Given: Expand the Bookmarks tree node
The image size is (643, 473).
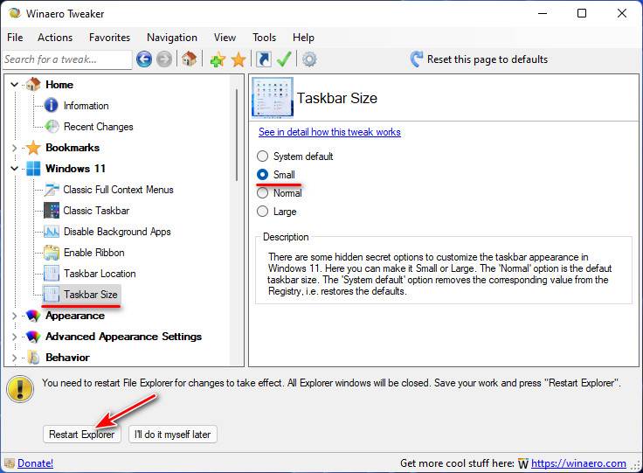Looking at the screenshot, I should tap(14, 148).
